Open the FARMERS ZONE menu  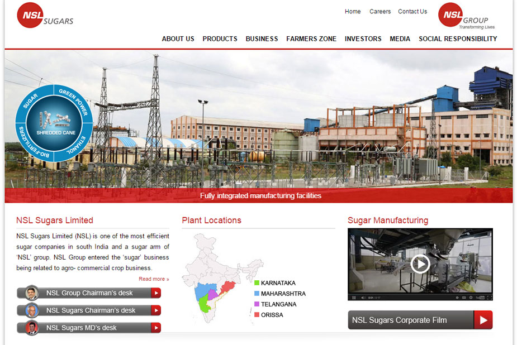tap(311, 39)
